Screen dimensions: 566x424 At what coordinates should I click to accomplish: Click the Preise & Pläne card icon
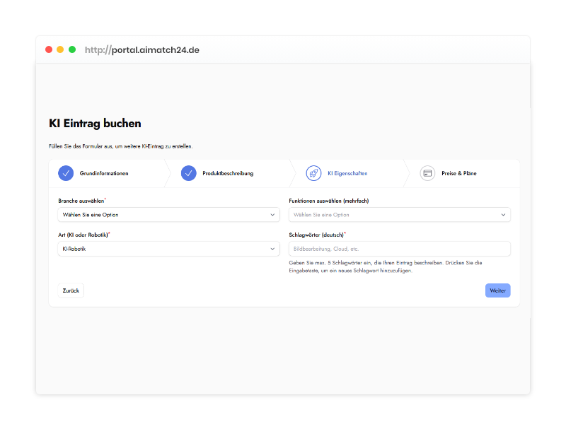[x=427, y=173]
